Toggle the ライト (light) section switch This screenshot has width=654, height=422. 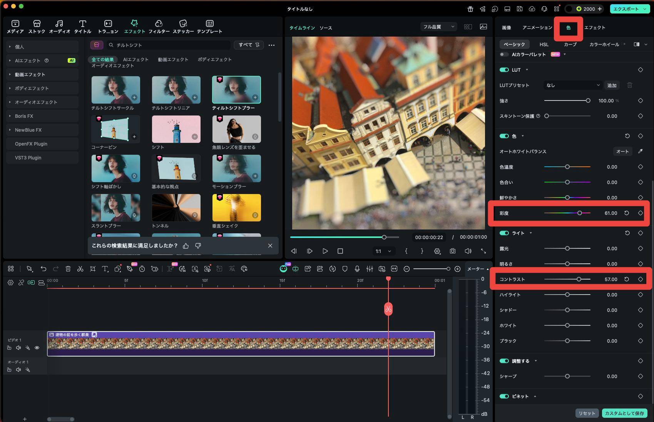[x=504, y=233]
